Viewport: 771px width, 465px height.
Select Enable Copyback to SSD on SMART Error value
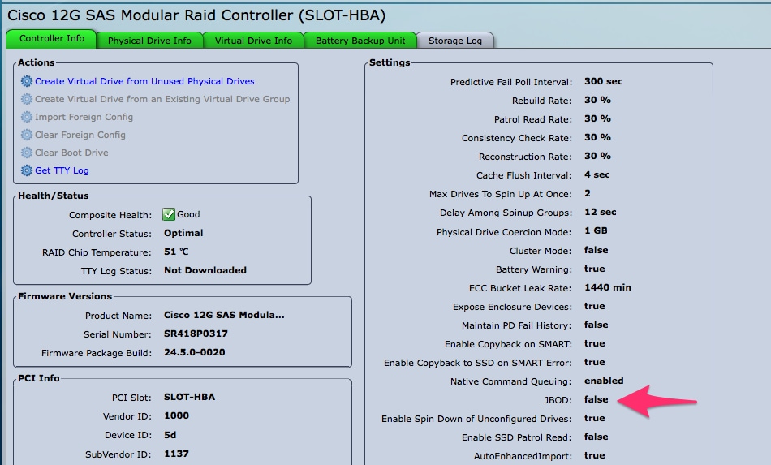pyautogui.click(x=594, y=362)
